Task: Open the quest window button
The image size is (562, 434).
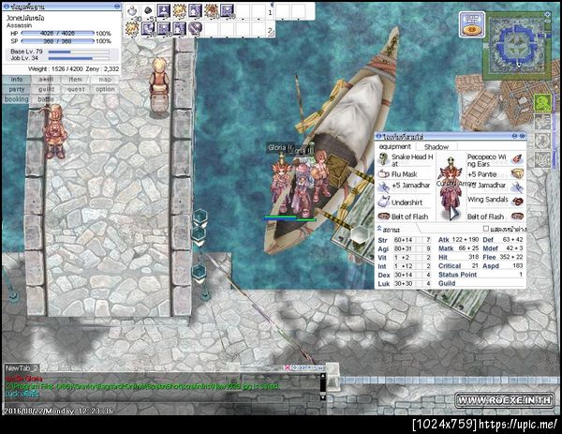Action: coord(75,89)
